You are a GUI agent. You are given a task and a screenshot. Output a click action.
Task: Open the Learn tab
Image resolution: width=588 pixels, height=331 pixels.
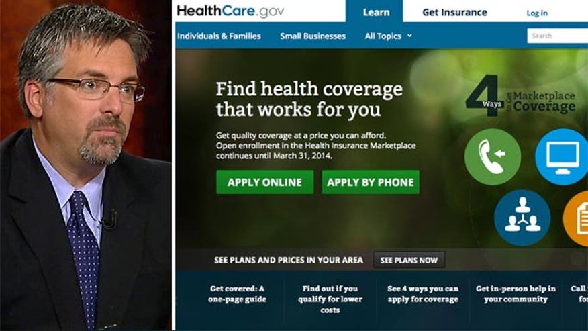[375, 11]
